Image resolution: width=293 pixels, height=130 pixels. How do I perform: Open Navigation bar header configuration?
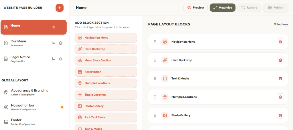coord(34,107)
